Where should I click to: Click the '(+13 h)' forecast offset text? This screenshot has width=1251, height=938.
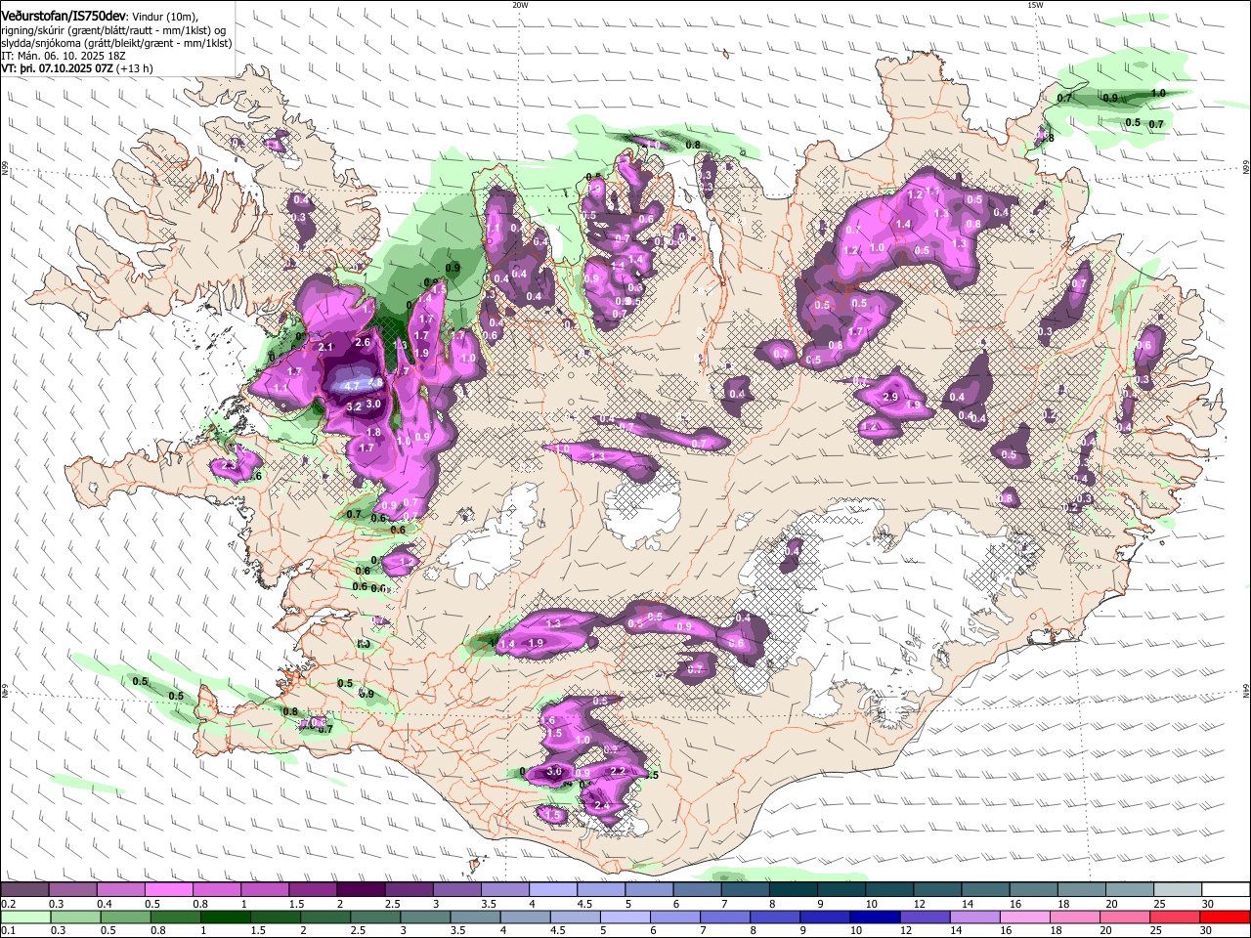click(135, 68)
